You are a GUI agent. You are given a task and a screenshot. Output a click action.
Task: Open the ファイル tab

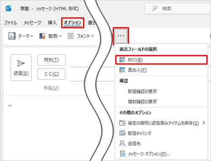click(11, 23)
